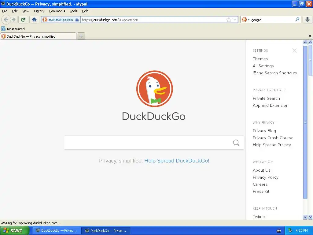Open the Privacy Blog link
Viewport: 313px width, 235px height.
[x=264, y=131]
